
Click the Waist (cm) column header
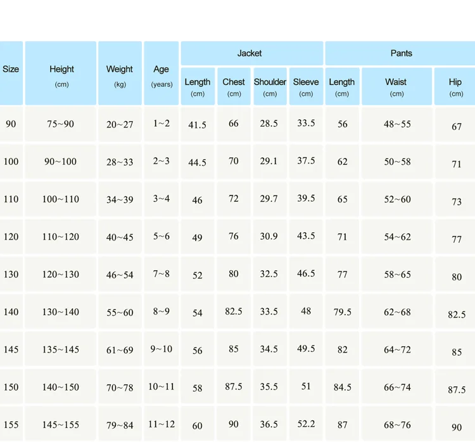click(396, 87)
